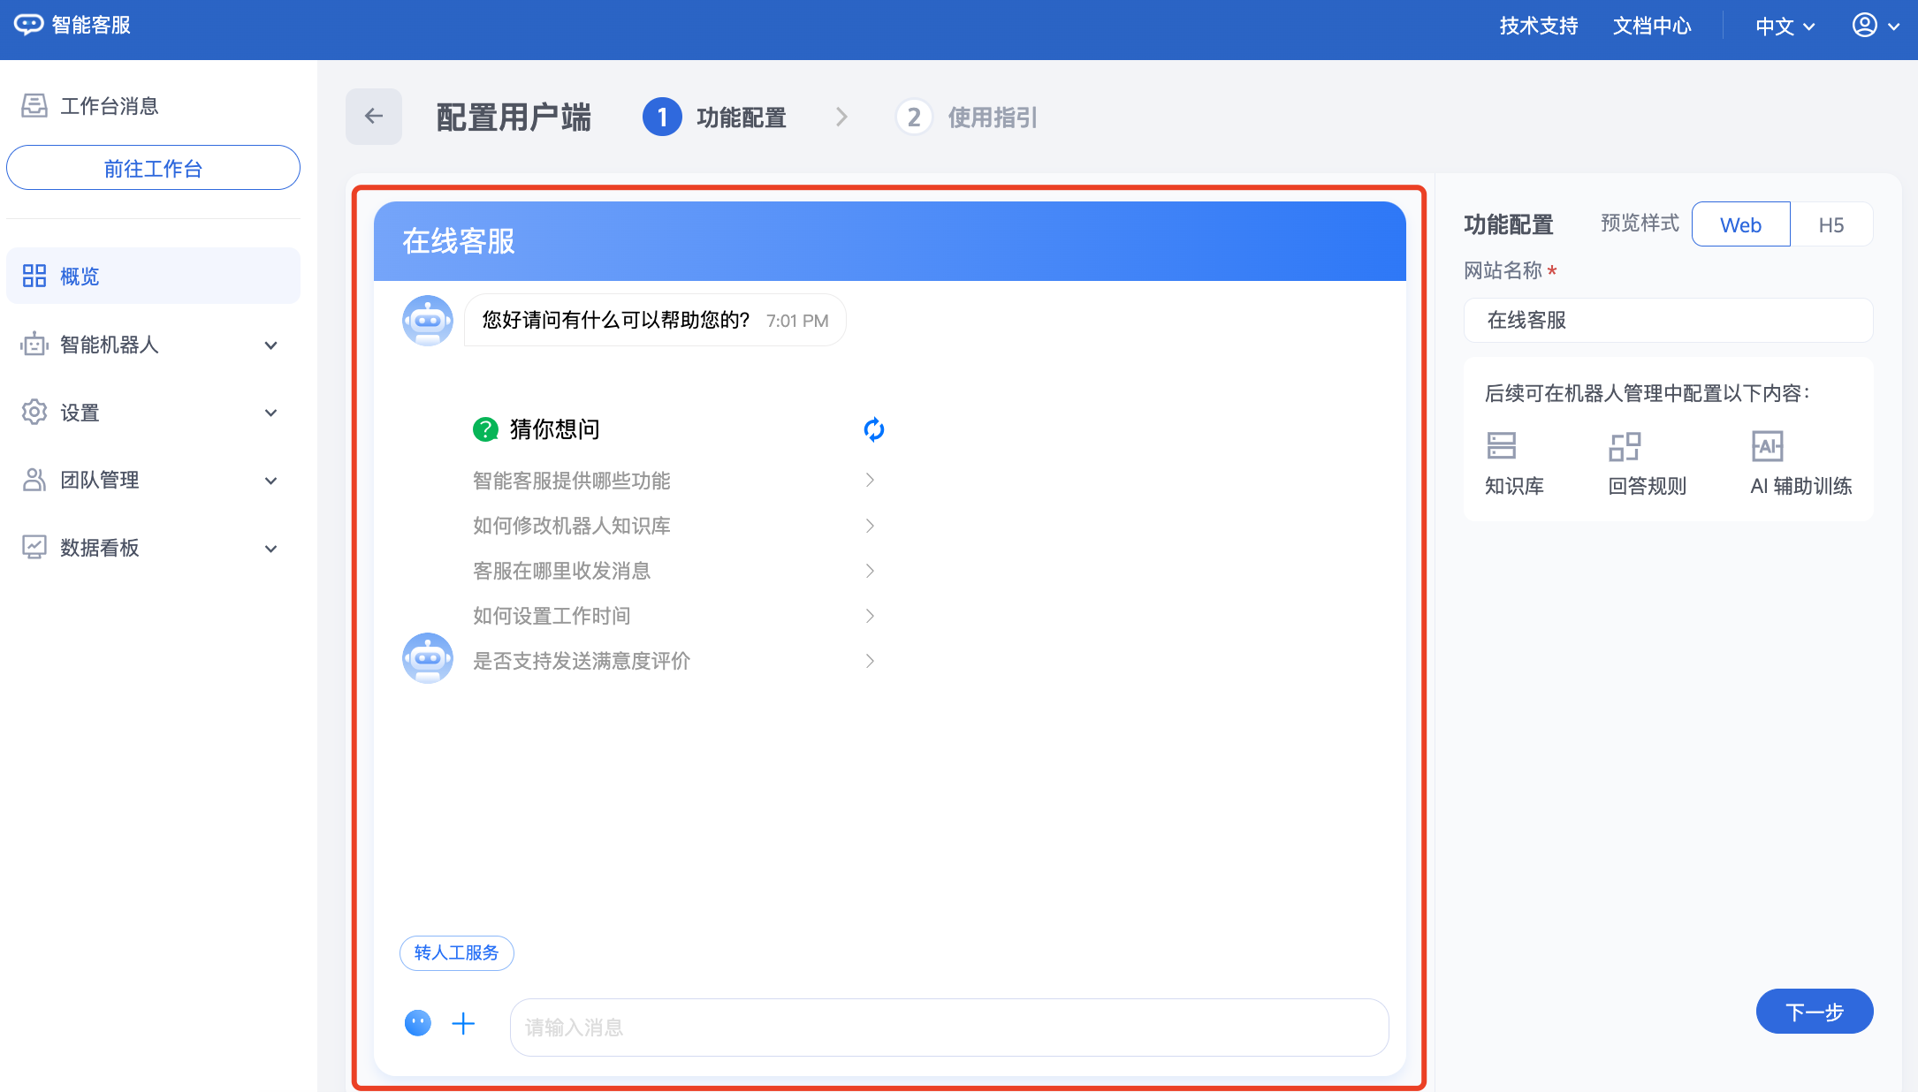Viewport: 1918px width, 1092px height.
Task: Click the 知识库 icon
Action: (x=1501, y=446)
